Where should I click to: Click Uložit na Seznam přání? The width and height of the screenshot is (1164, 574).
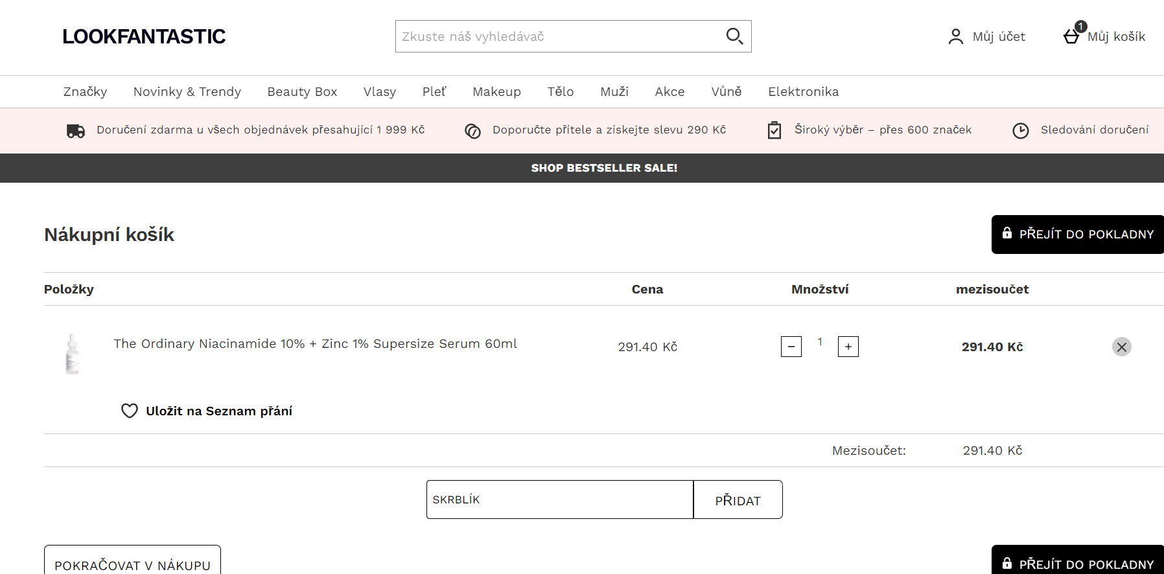tap(219, 411)
